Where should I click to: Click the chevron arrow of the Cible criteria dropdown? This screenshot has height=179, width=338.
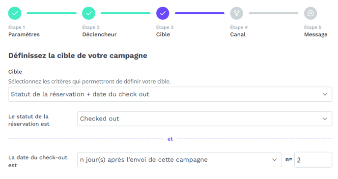(x=325, y=94)
